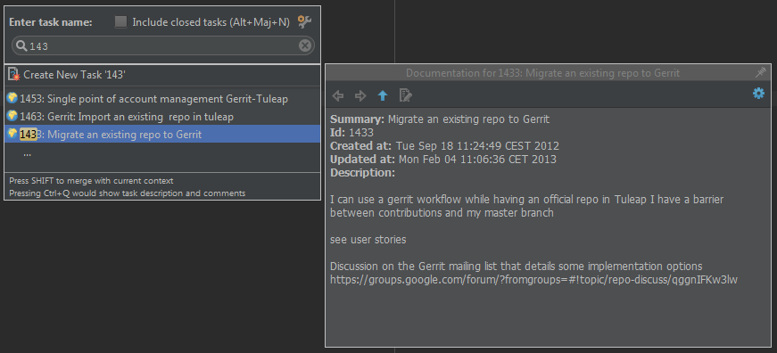Click the documentation popup title bar

(x=542, y=73)
